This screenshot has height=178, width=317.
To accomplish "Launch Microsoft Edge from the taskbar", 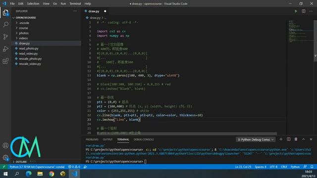I will (x=29, y=174).
